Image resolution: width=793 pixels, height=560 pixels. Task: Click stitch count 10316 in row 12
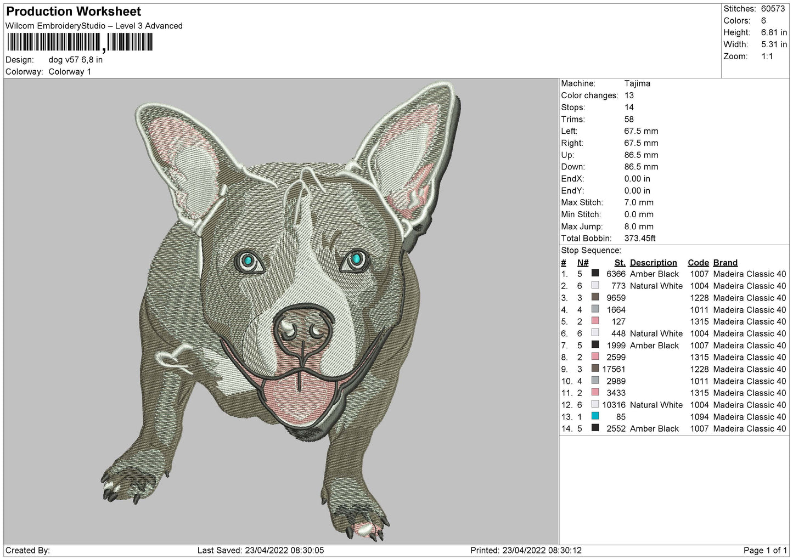point(614,405)
